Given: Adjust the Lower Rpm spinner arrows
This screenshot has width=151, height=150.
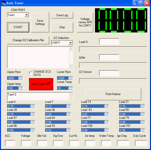Looking at the screenshot, I should 70,78.
